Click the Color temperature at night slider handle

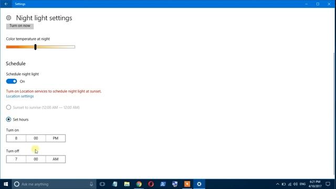(35, 47)
